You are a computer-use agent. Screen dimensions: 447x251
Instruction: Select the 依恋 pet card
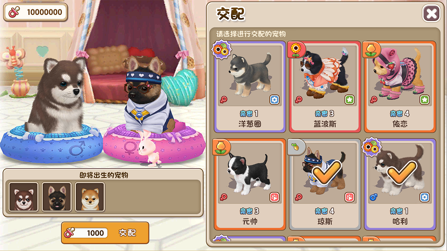point(400,87)
